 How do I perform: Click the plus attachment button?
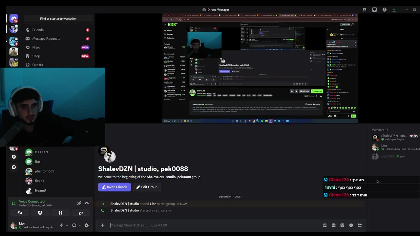tap(103, 225)
